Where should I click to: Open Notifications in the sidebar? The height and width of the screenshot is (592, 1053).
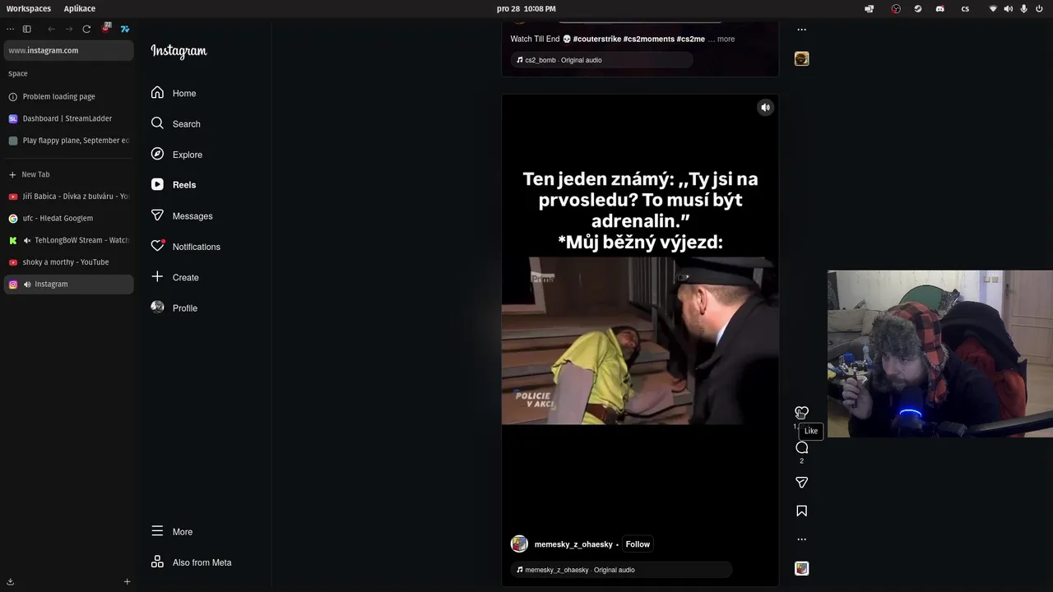pyautogui.click(x=196, y=247)
